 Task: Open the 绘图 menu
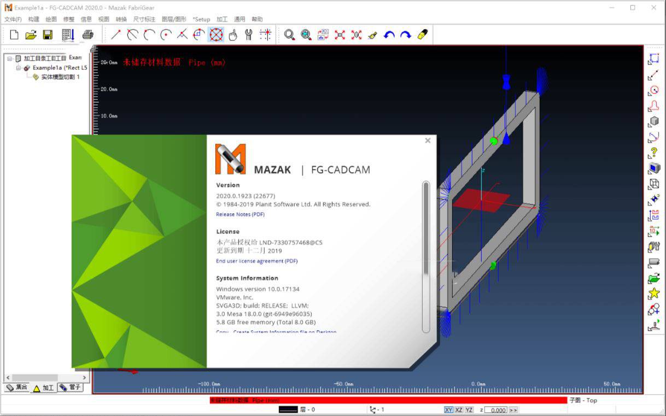click(x=51, y=19)
